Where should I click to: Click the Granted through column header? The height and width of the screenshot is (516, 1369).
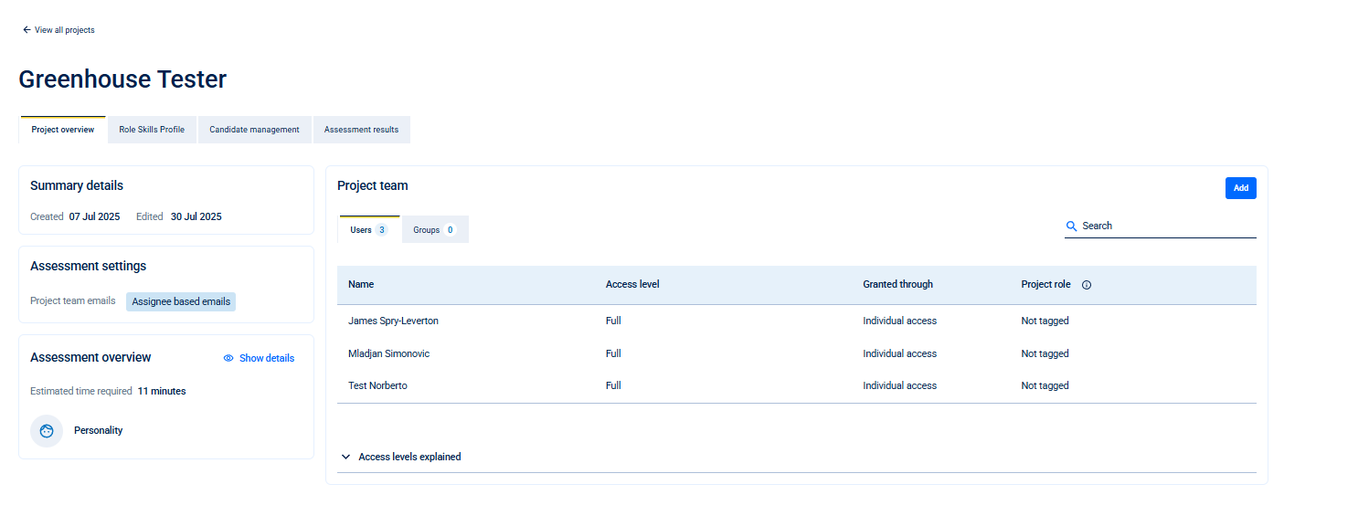point(897,284)
